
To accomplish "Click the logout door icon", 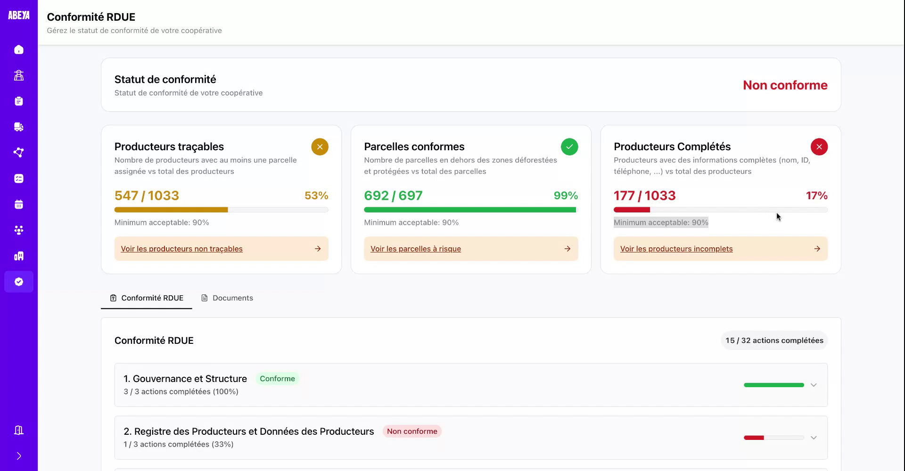I will pyautogui.click(x=19, y=430).
